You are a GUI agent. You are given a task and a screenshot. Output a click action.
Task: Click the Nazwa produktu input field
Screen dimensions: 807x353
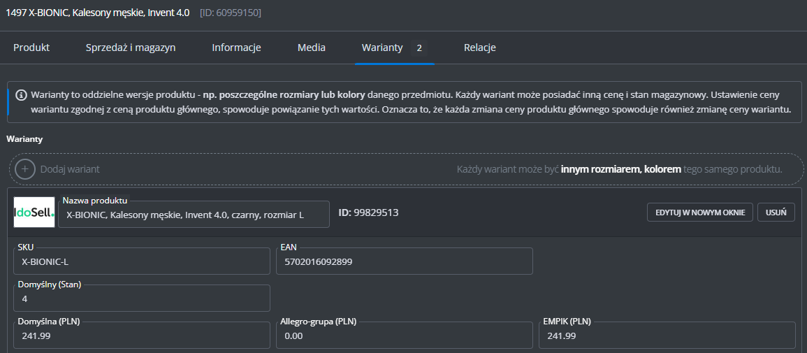tap(194, 215)
